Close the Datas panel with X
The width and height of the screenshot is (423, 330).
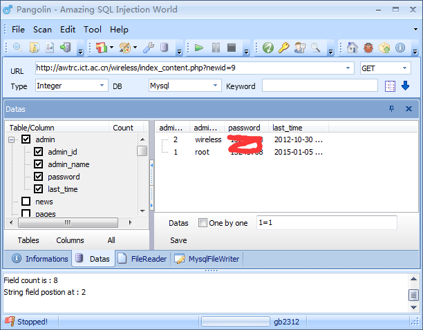408,108
